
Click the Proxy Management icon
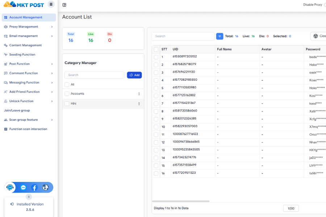(6, 27)
